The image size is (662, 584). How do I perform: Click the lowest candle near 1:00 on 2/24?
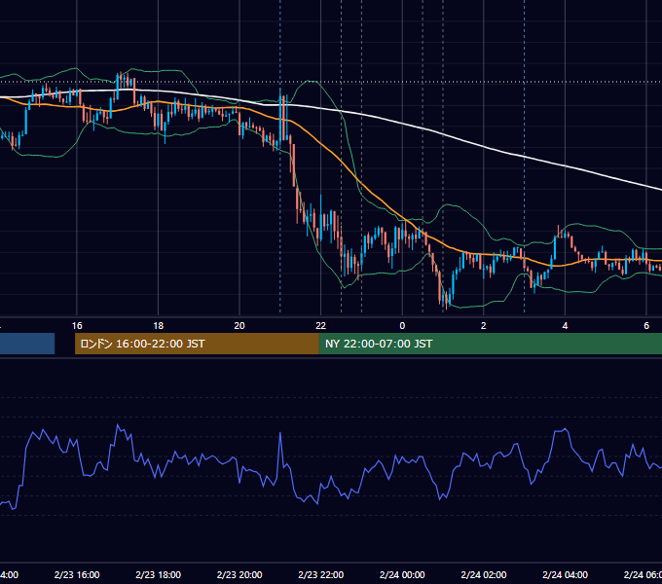(x=446, y=301)
